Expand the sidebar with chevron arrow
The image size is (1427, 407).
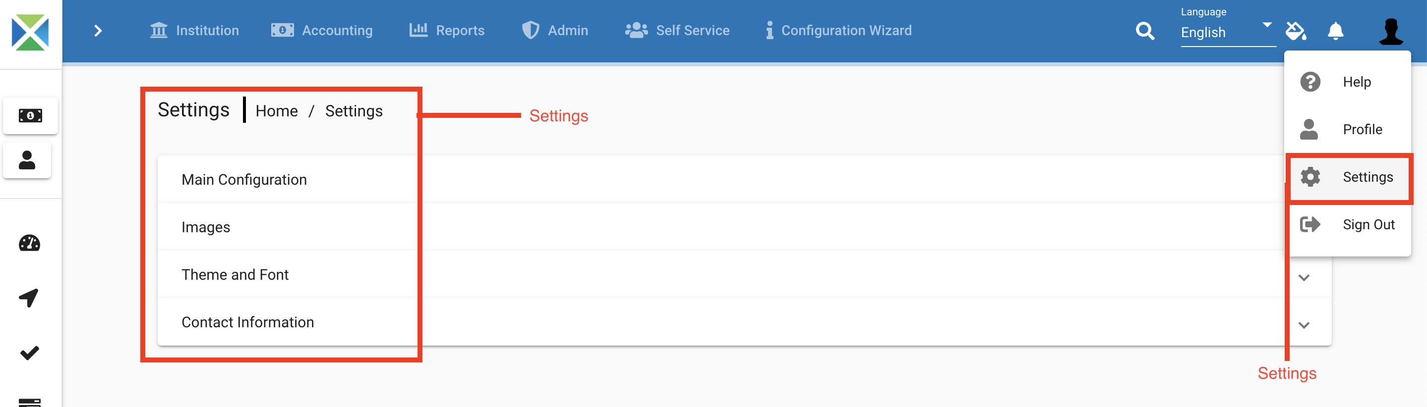tap(98, 31)
